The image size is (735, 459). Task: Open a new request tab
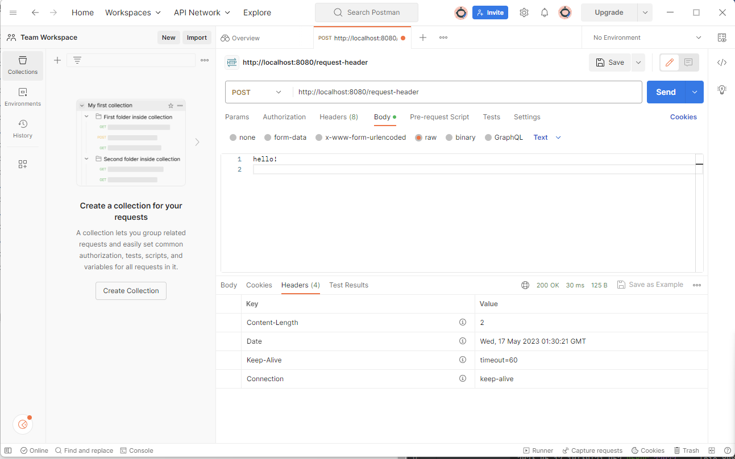click(423, 37)
